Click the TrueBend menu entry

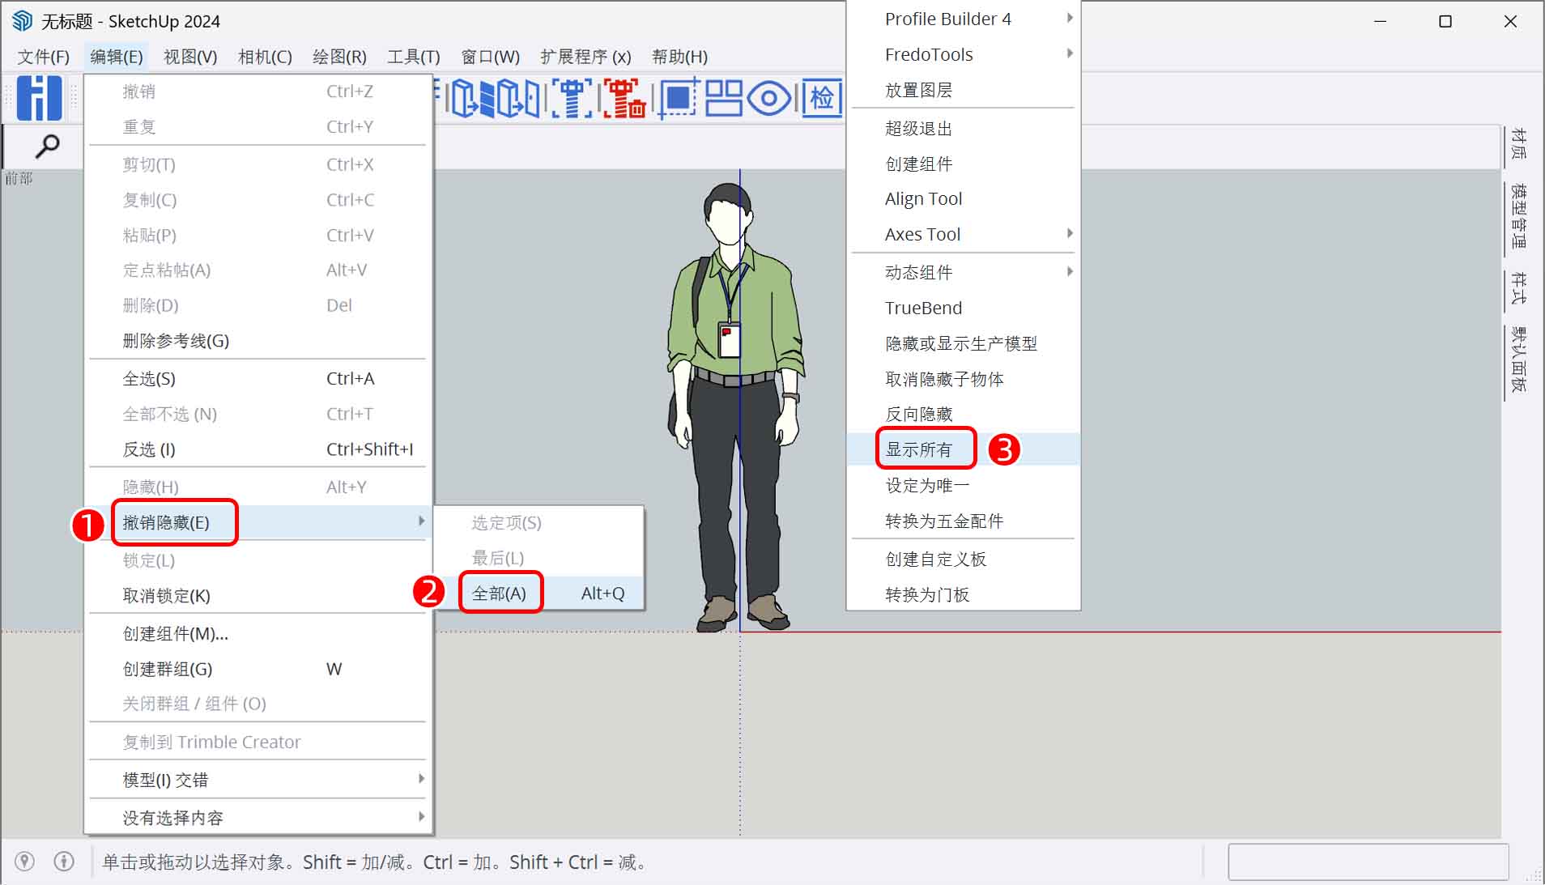(x=922, y=308)
